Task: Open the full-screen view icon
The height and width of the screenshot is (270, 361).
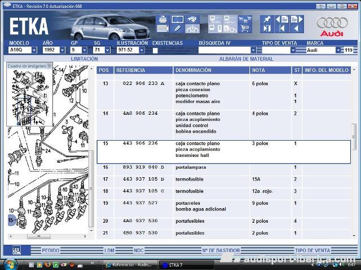Action: 177,20
